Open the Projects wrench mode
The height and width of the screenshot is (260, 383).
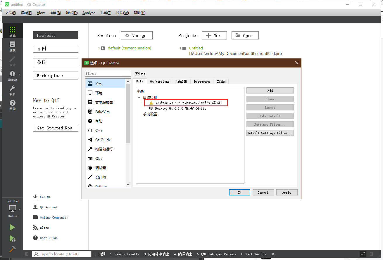pyautogui.click(x=12, y=90)
